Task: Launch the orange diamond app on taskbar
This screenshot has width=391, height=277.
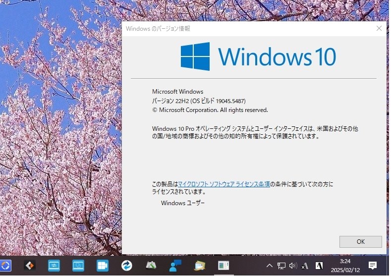Action: (29, 265)
